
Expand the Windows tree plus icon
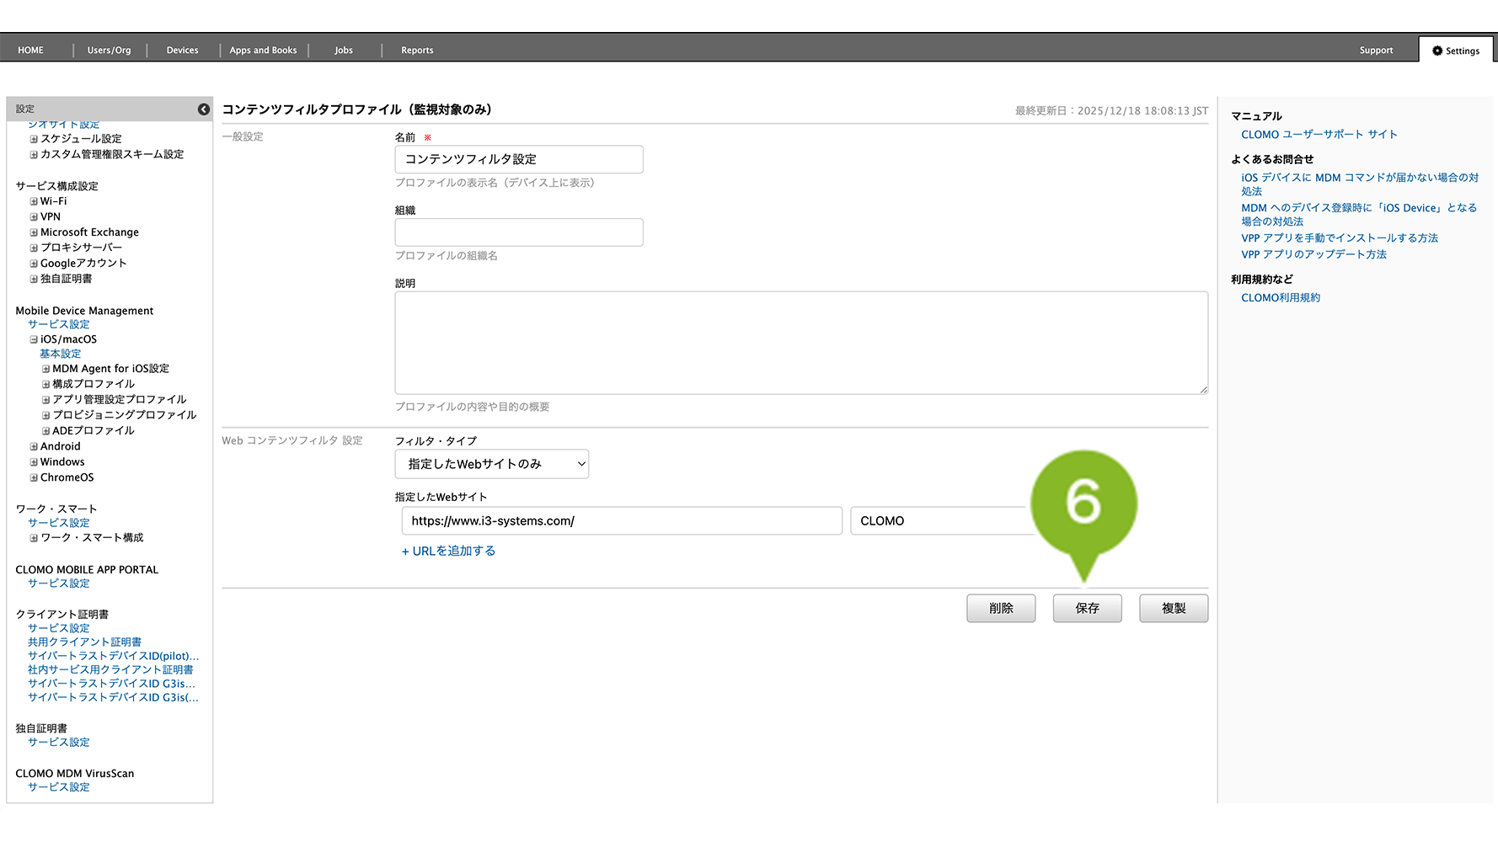(34, 462)
